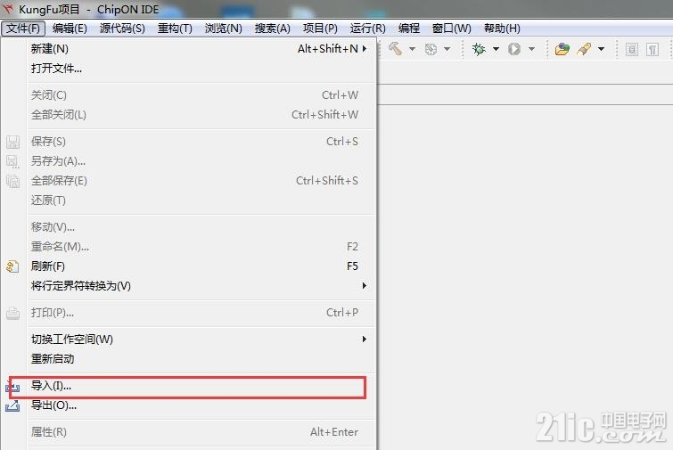Click the ChipON IDE title bar logo
The width and height of the screenshot is (673, 450).
(x=8, y=9)
